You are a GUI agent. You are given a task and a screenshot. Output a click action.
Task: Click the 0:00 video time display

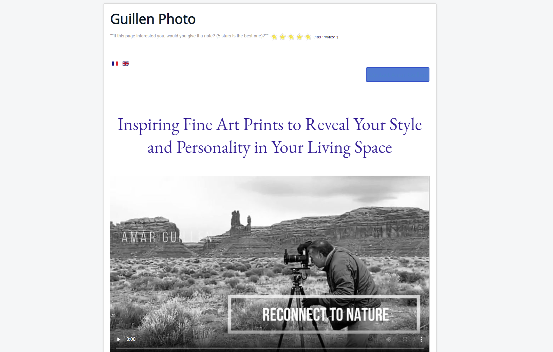pos(131,339)
